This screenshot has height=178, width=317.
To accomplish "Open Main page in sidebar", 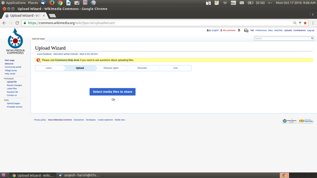I will click(x=10, y=61).
